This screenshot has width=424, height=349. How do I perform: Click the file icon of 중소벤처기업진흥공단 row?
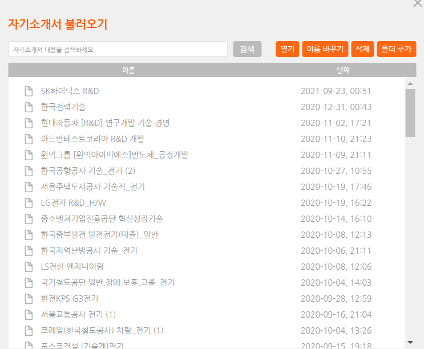click(x=29, y=219)
